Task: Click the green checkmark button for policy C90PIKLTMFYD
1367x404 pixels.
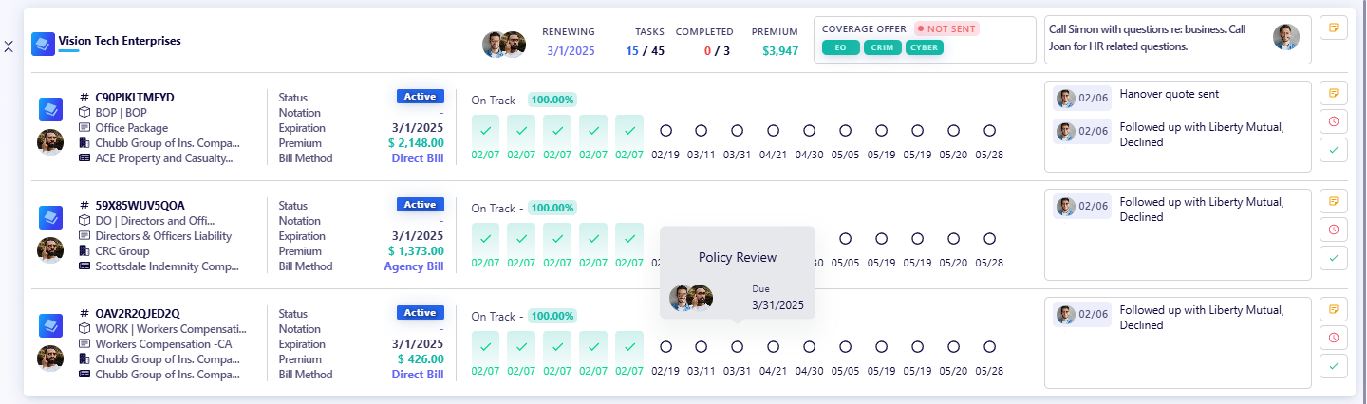Action: click(1333, 150)
